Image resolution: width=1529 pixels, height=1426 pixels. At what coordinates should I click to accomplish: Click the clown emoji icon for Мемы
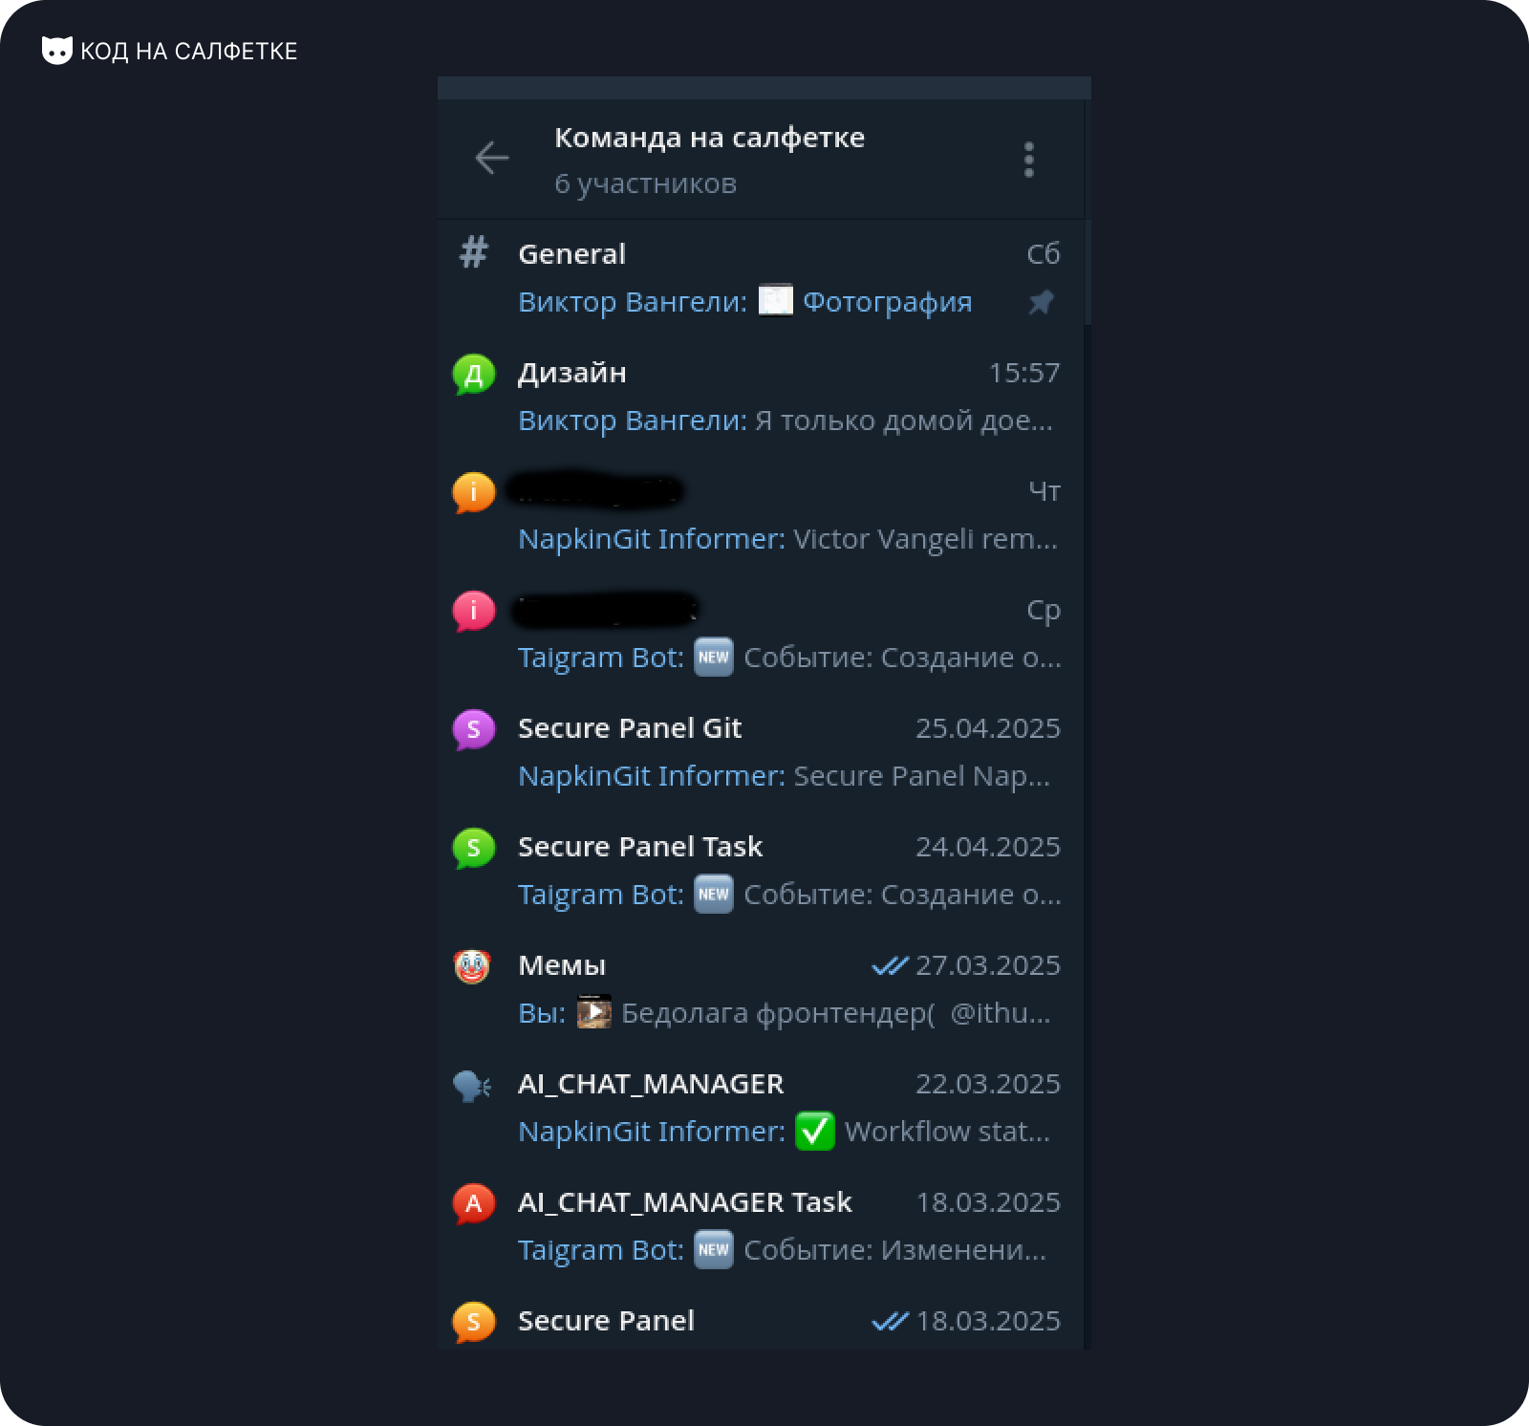[x=472, y=966]
